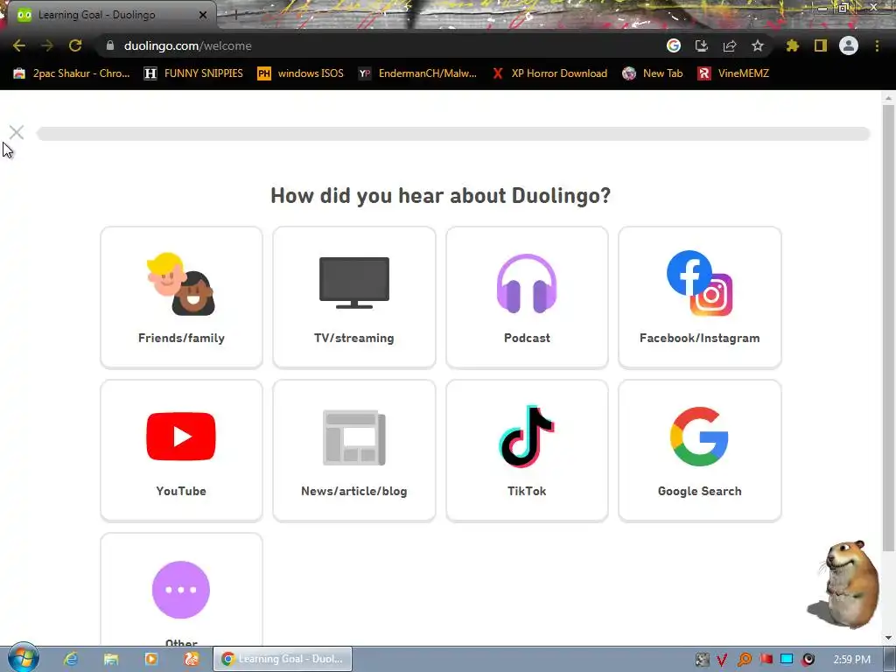Select the News/article/blog option

tap(354, 451)
